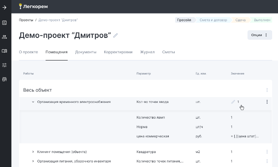
Task: Click Кол-во точек ввода parameter
Action: tap(153, 102)
